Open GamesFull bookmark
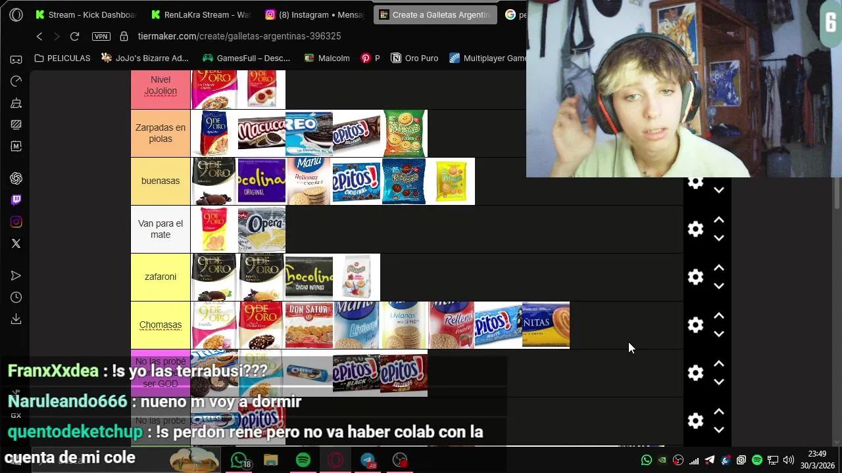 (x=246, y=58)
